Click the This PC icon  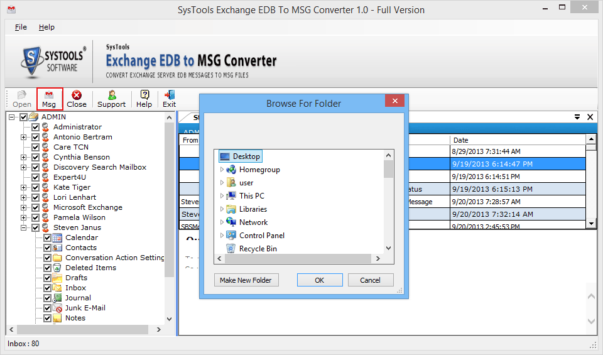pos(231,196)
